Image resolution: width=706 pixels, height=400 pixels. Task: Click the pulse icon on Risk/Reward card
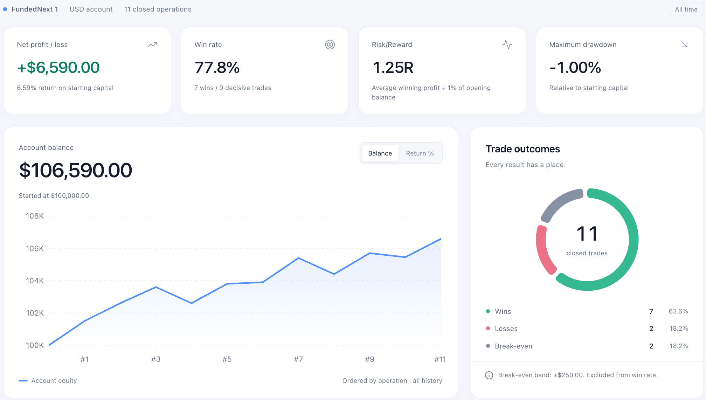(507, 44)
